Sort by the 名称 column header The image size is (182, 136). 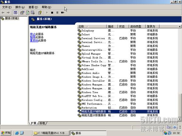[x=92, y=26]
